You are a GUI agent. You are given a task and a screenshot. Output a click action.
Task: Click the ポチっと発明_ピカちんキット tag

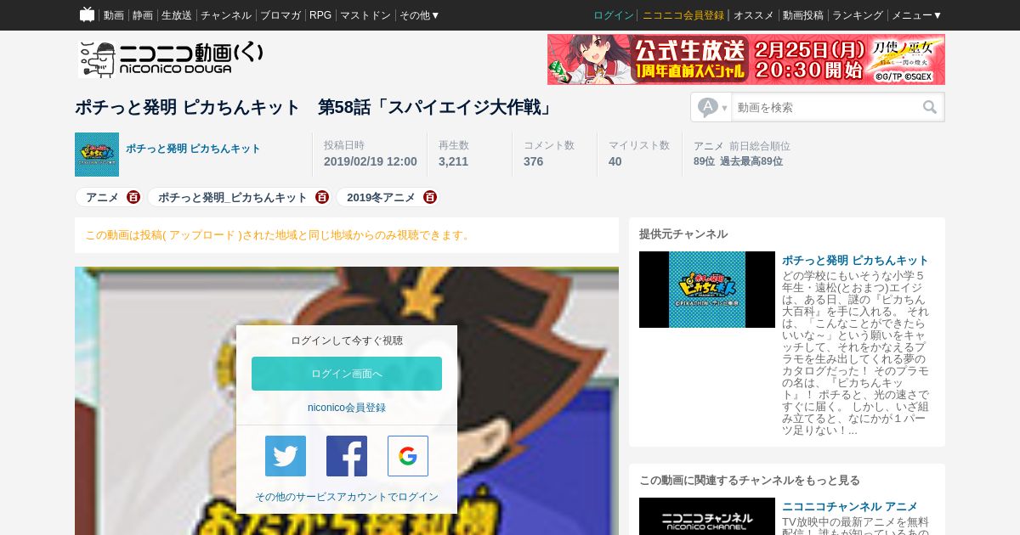coord(233,197)
